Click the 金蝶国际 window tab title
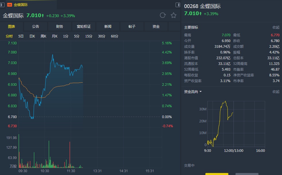 pyautogui.click(x=21, y=5)
